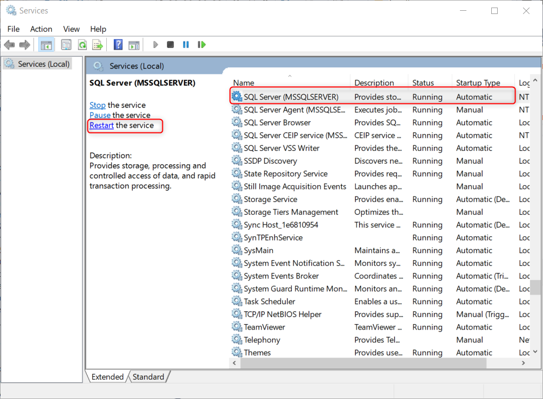The image size is (543, 399).
Task: Click the Forward arrow toolbar icon
Action: (x=25, y=45)
